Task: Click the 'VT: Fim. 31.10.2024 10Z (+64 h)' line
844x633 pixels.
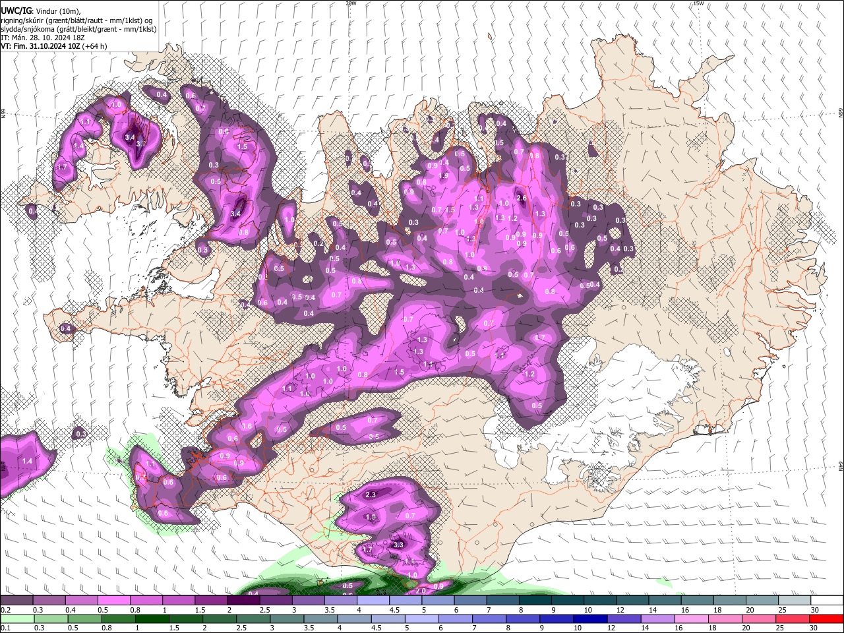Action: pos(53,46)
